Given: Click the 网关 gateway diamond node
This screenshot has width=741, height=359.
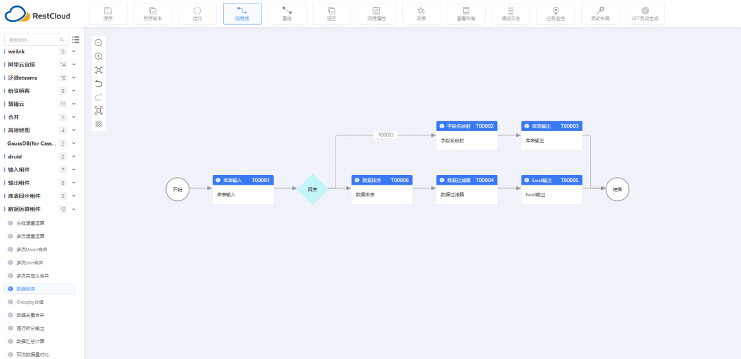Looking at the screenshot, I should (x=312, y=189).
